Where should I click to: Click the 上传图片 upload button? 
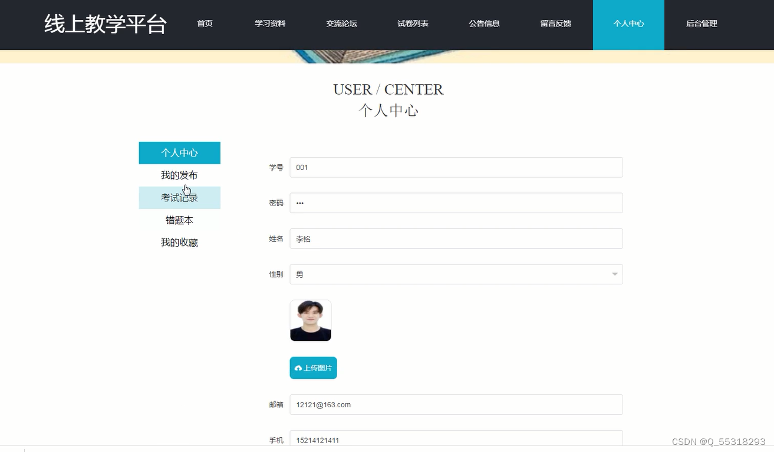313,367
